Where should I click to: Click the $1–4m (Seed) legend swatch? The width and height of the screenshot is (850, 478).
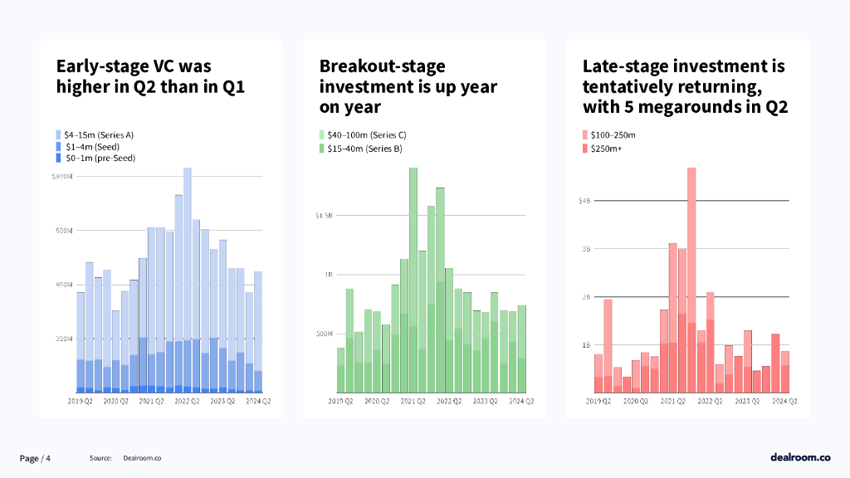point(58,146)
